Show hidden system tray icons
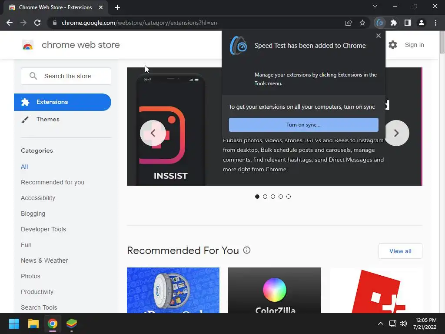 [381, 324]
